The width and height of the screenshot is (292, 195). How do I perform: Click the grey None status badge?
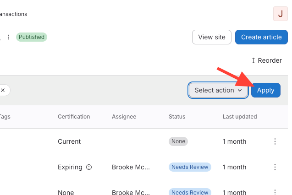(x=178, y=141)
